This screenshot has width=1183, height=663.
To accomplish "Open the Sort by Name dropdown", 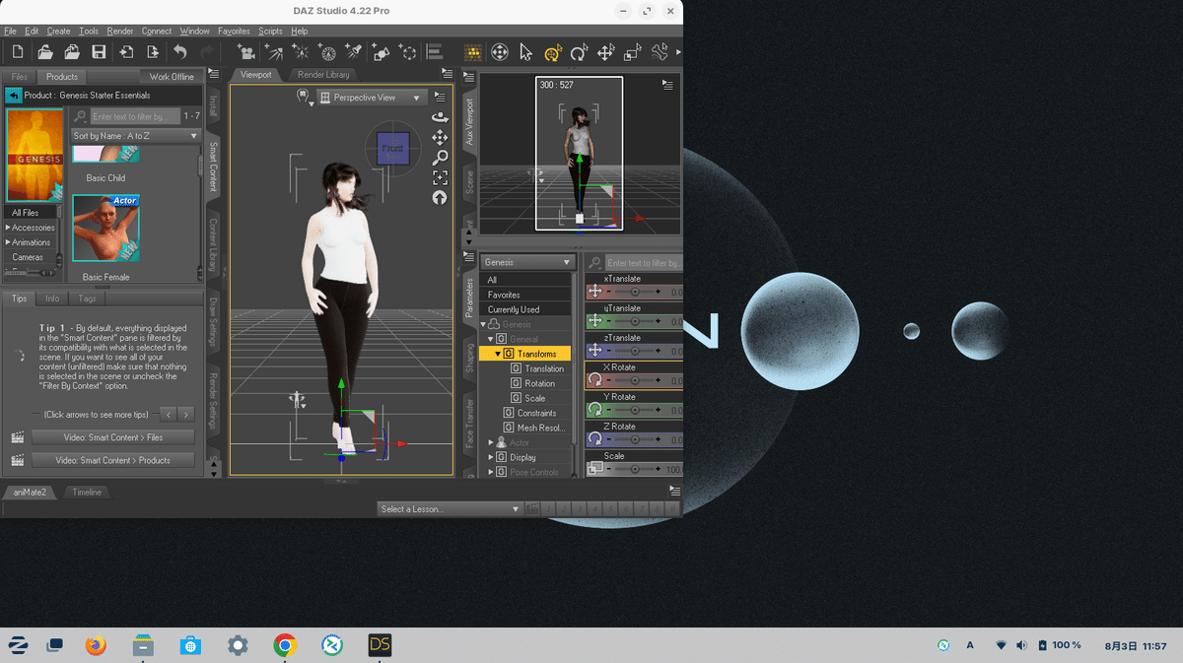I will pyautogui.click(x=136, y=136).
